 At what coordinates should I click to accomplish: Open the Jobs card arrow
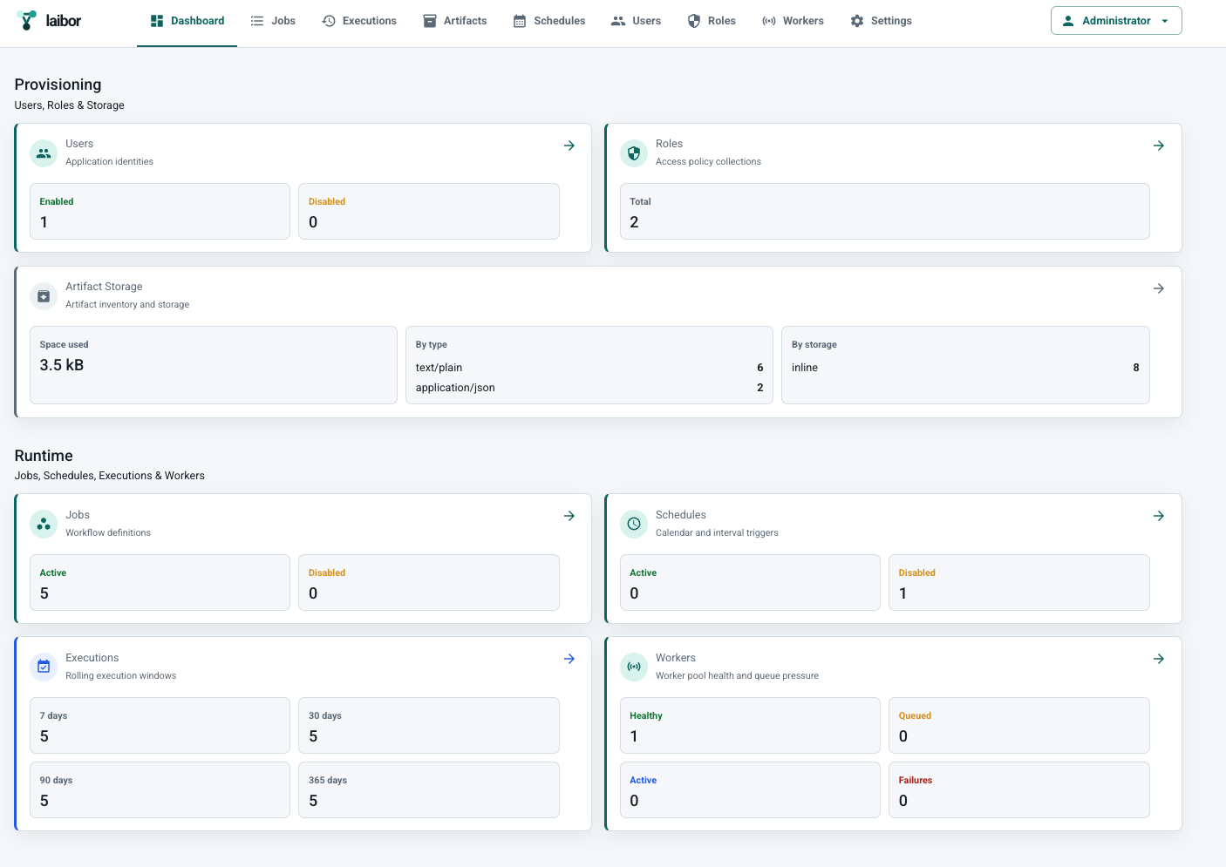569,516
